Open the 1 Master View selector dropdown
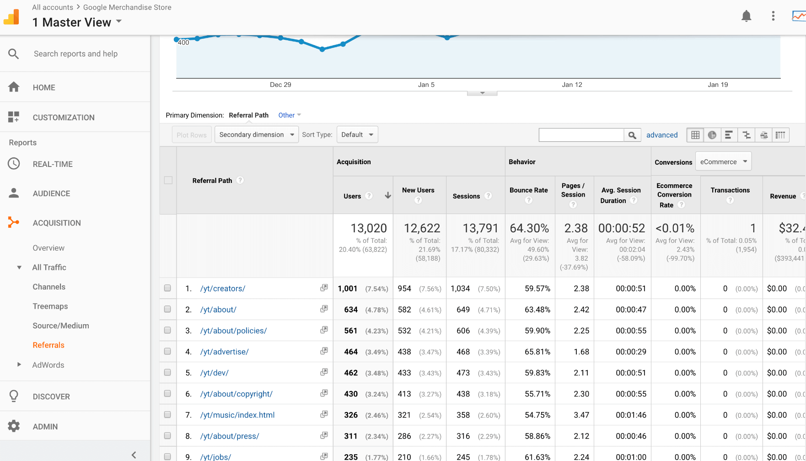Viewport: 806px width, 461px height. [77, 22]
